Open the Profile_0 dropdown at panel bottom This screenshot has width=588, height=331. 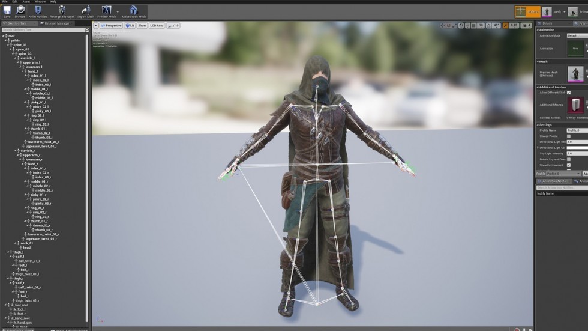click(563, 174)
